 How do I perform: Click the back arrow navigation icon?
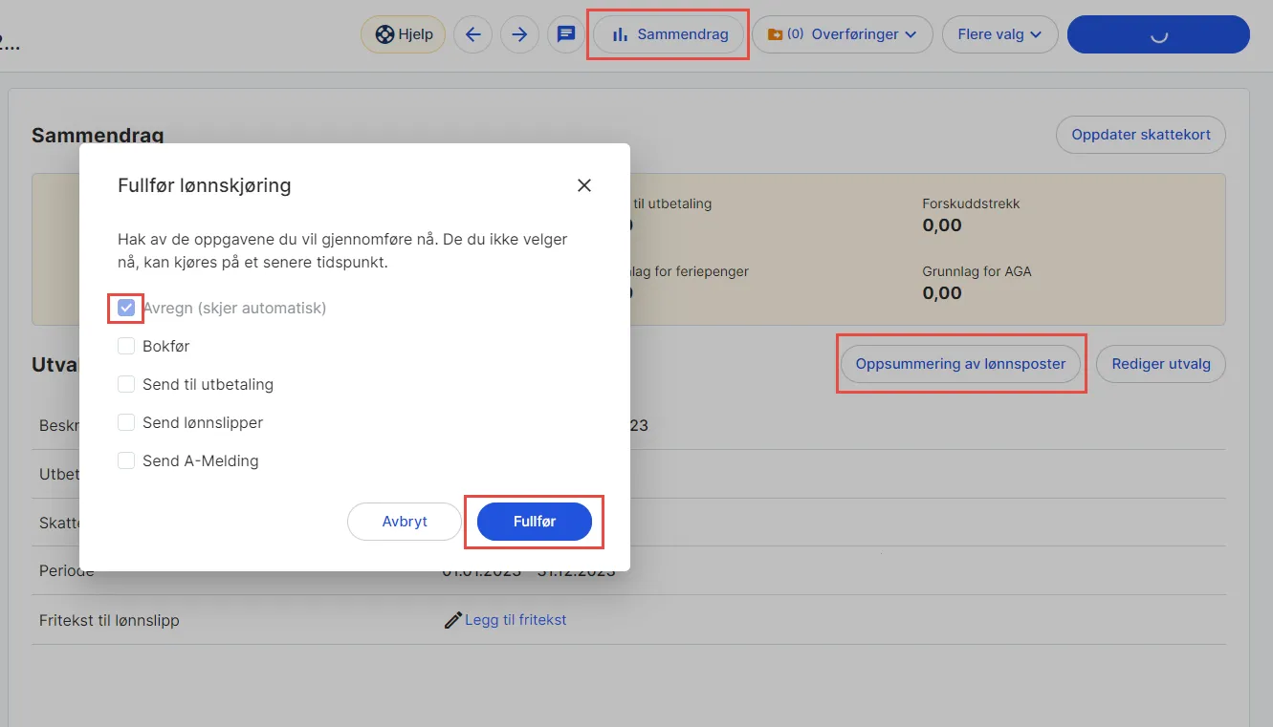point(472,33)
